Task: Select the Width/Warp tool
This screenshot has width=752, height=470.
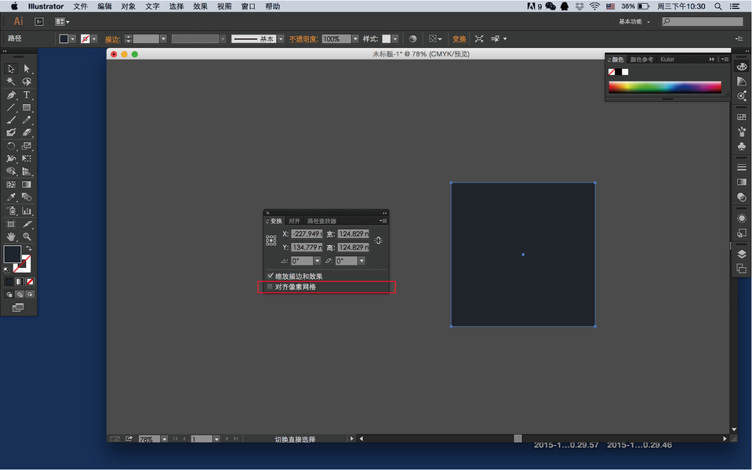Action: [x=11, y=158]
